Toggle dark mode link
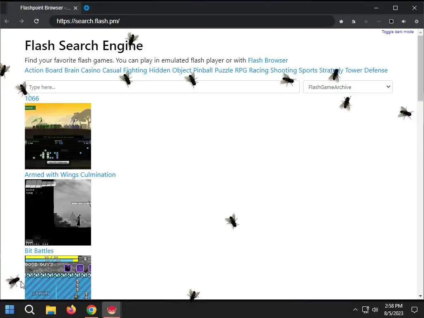This screenshot has height=318, width=424. (x=397, y=31)
